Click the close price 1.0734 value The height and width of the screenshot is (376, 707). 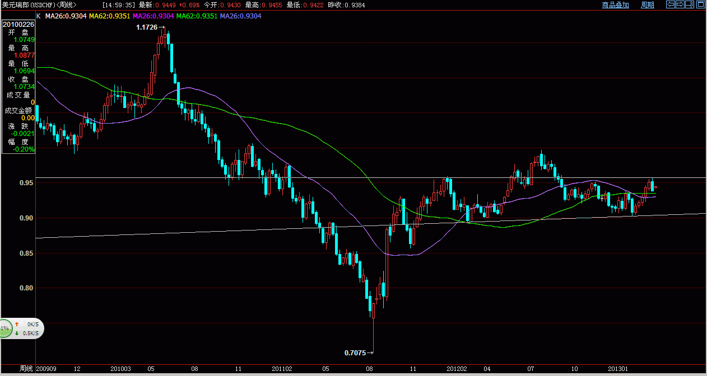tap(25, 87)
